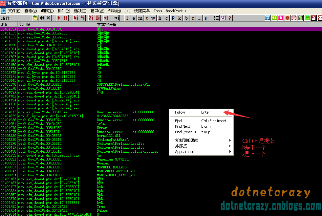Click the green up-down arrows plugin icon
The image size is (322, 216).
pyautogui.click(x=274, y=18)
